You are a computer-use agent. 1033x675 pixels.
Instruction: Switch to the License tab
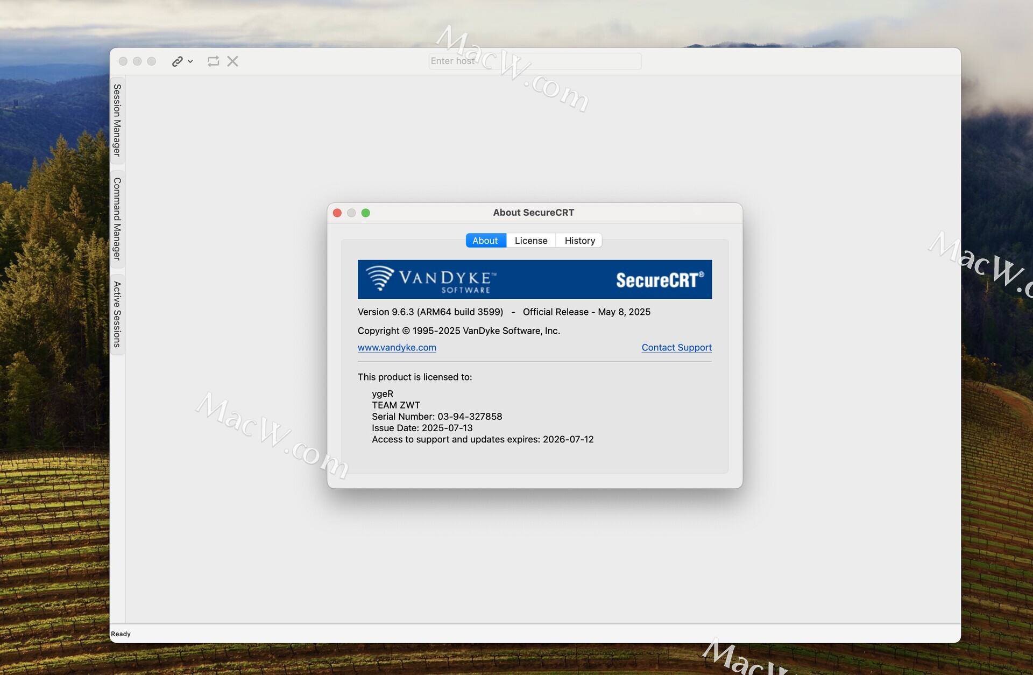(530, 241)
